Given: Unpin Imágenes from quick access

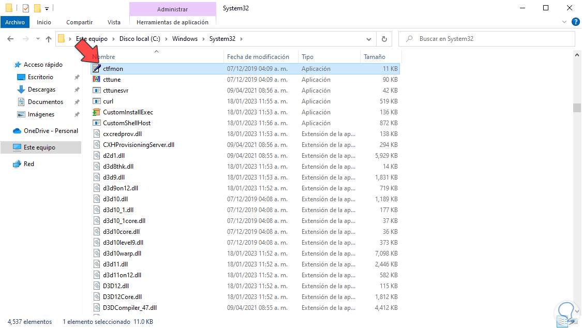Looking at the screenshot, I should 77,114.
